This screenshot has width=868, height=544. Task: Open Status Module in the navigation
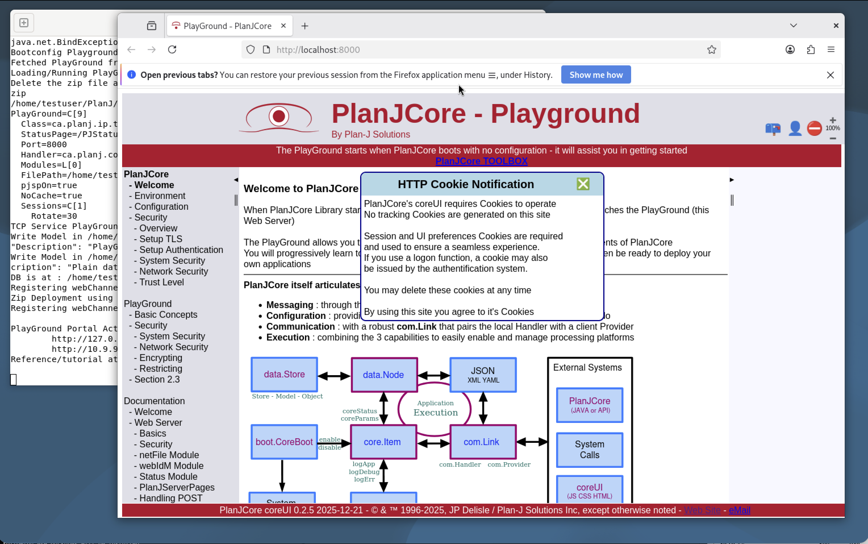point(168,476)
